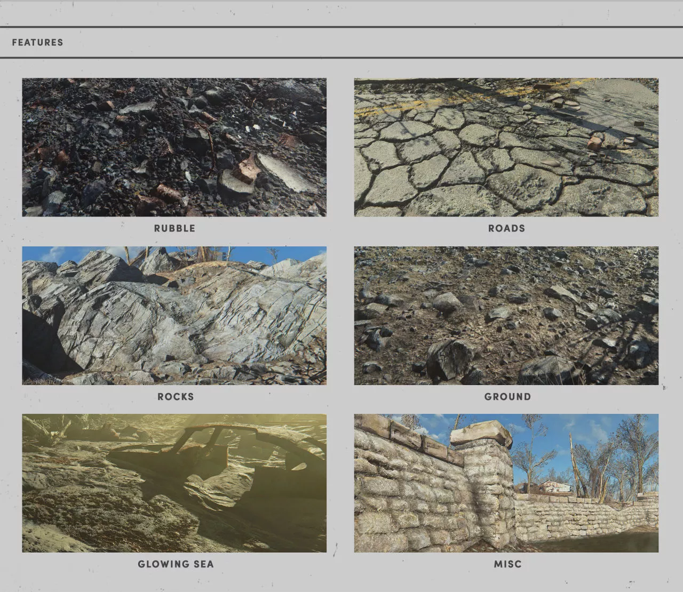Open the Misc stone wall image
Image resolution: width=683 pixels, height=592 pixels.
coord(506,483)
